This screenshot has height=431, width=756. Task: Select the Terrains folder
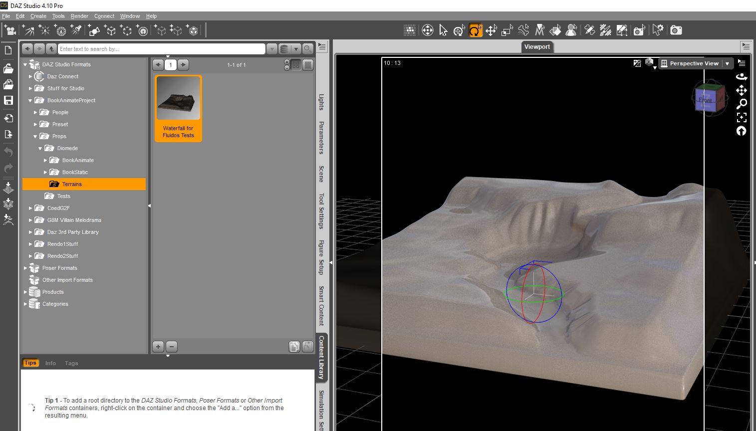click(x=84, y=184)
